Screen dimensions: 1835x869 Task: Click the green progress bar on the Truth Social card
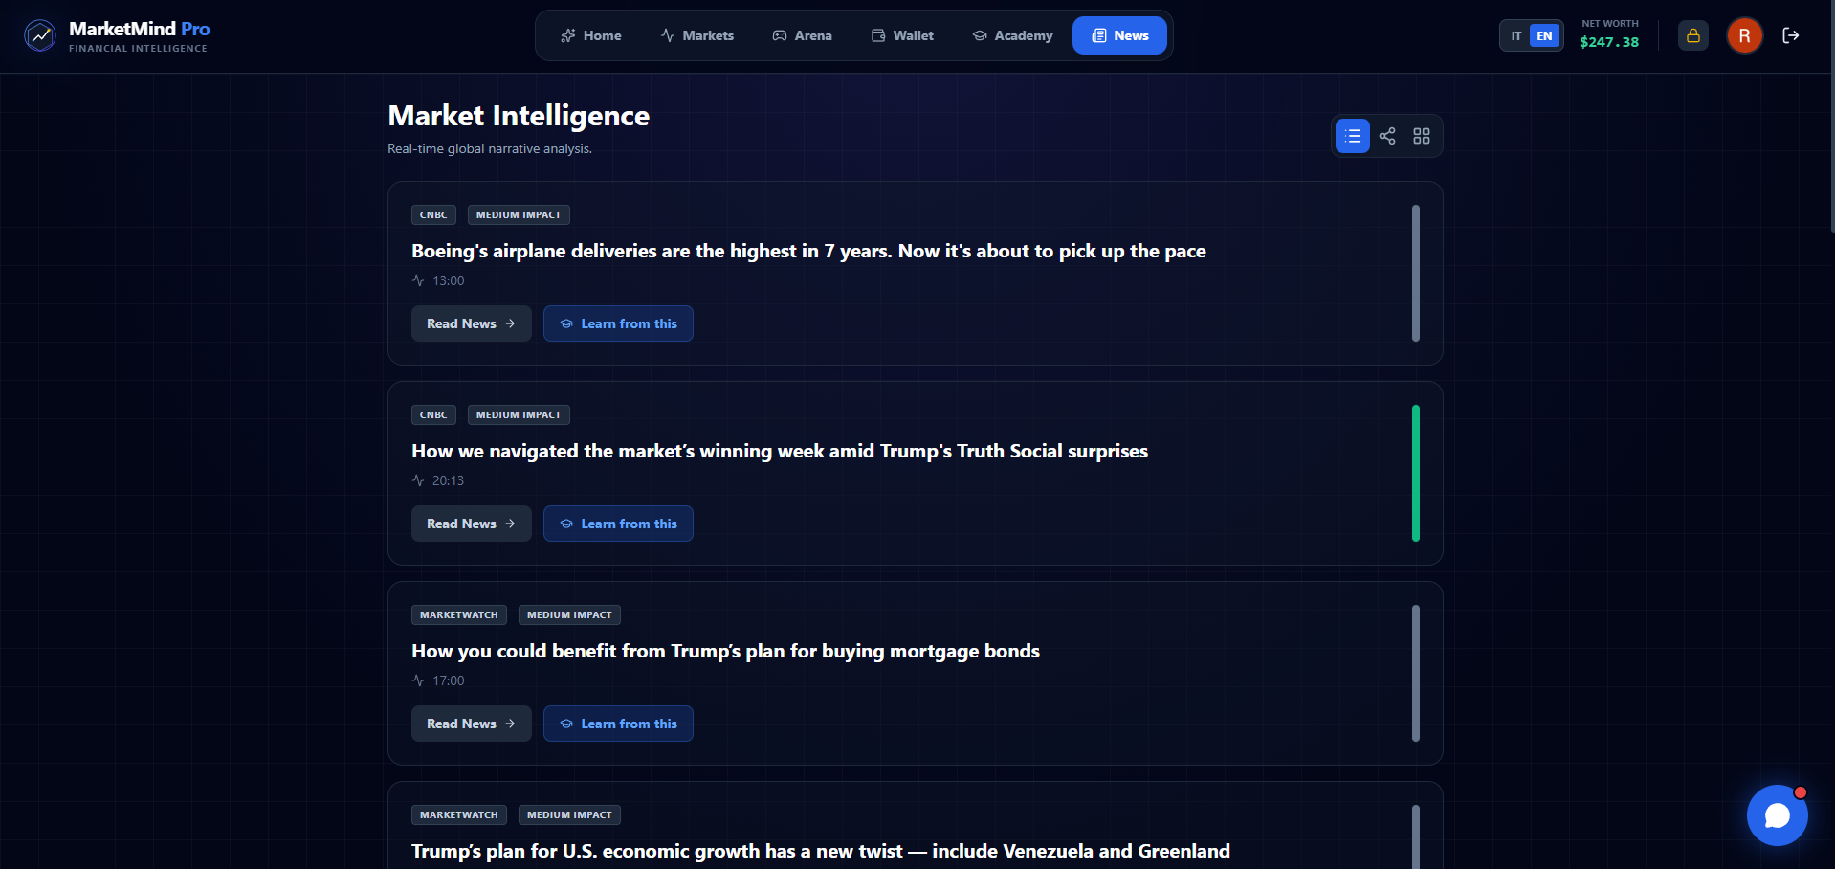pos(1415,473)
